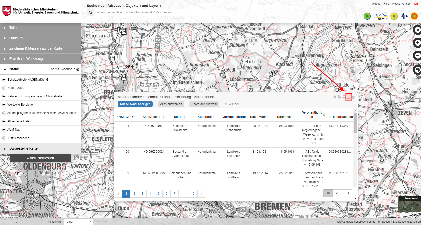Viewport: 421px width, 225px height.
Task: Open the Erweiterte Werkzeuge section
Action: point(40,59)
